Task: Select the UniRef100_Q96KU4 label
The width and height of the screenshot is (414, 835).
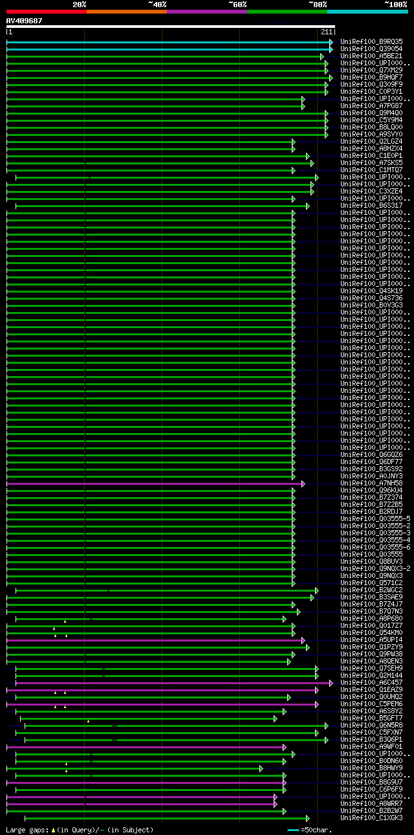Action: pyautogui.click(x=371, y=490)
